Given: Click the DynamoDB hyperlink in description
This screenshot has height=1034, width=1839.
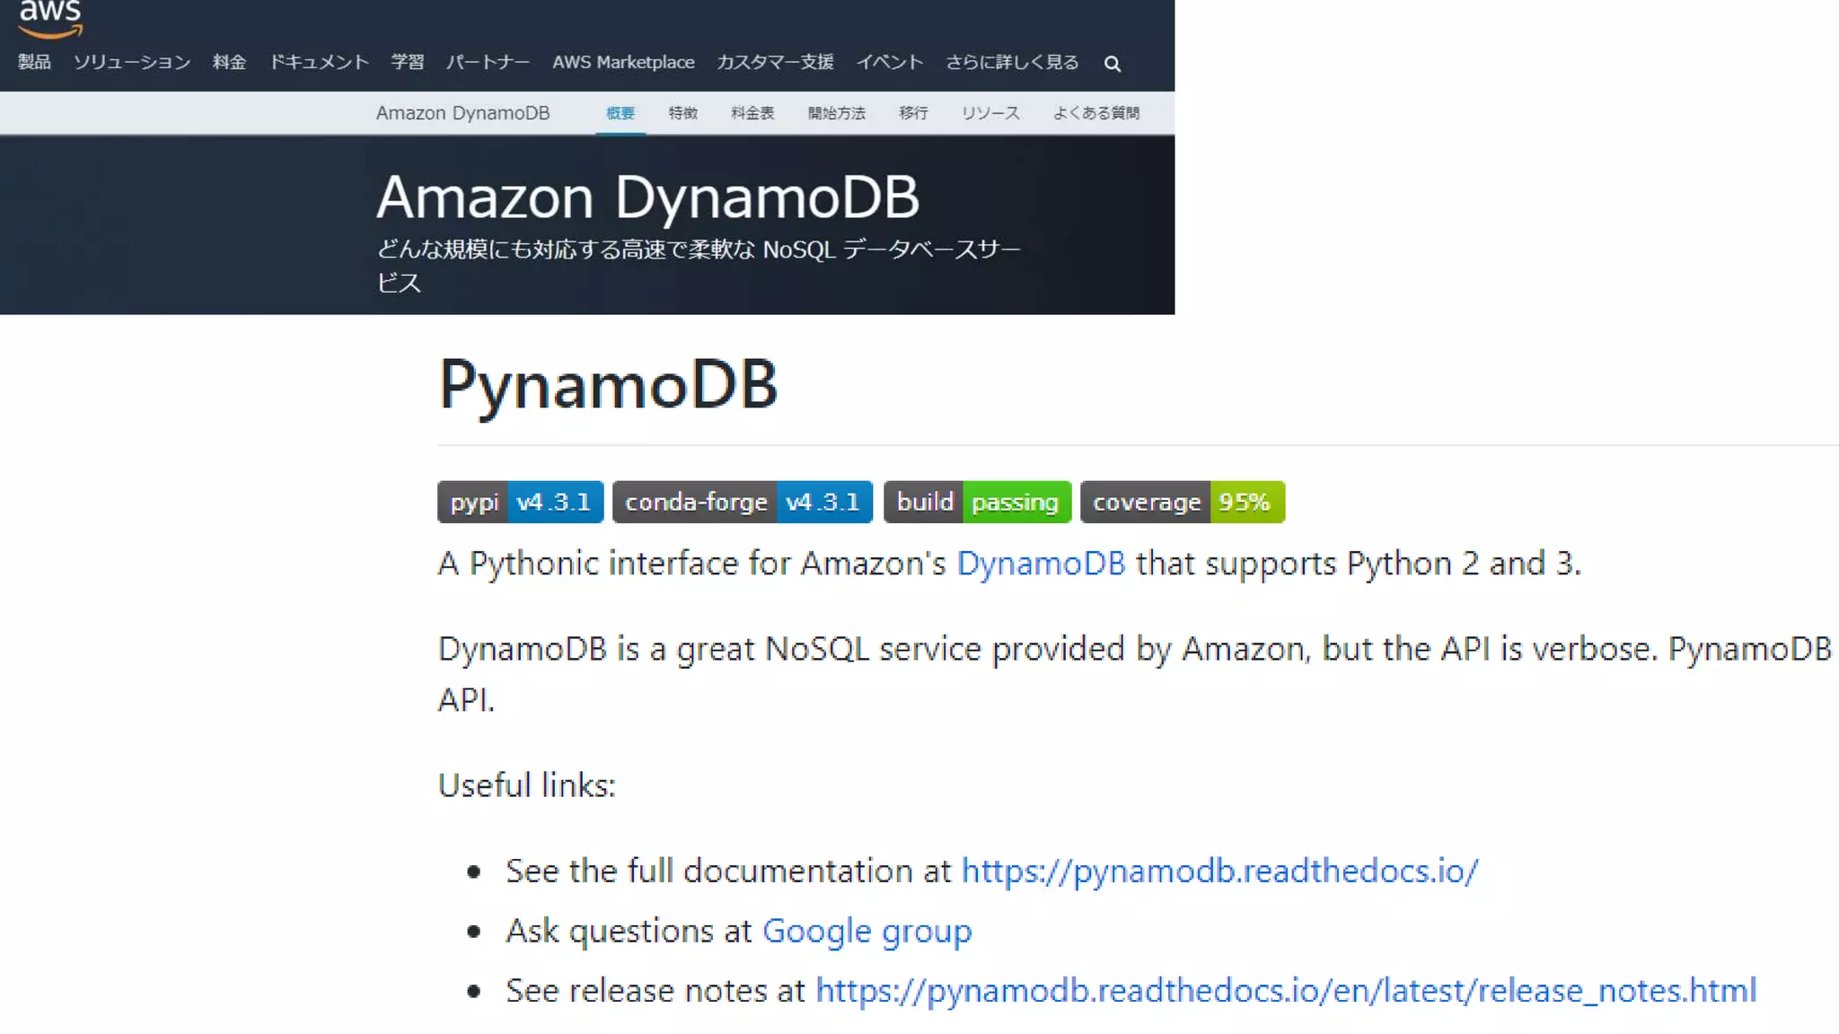Looking at the screenshot, I should tap(1040, 564).
